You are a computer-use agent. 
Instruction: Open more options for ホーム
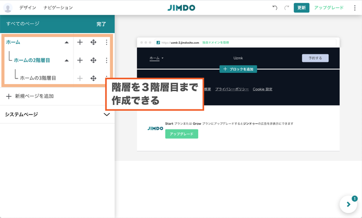107,42
